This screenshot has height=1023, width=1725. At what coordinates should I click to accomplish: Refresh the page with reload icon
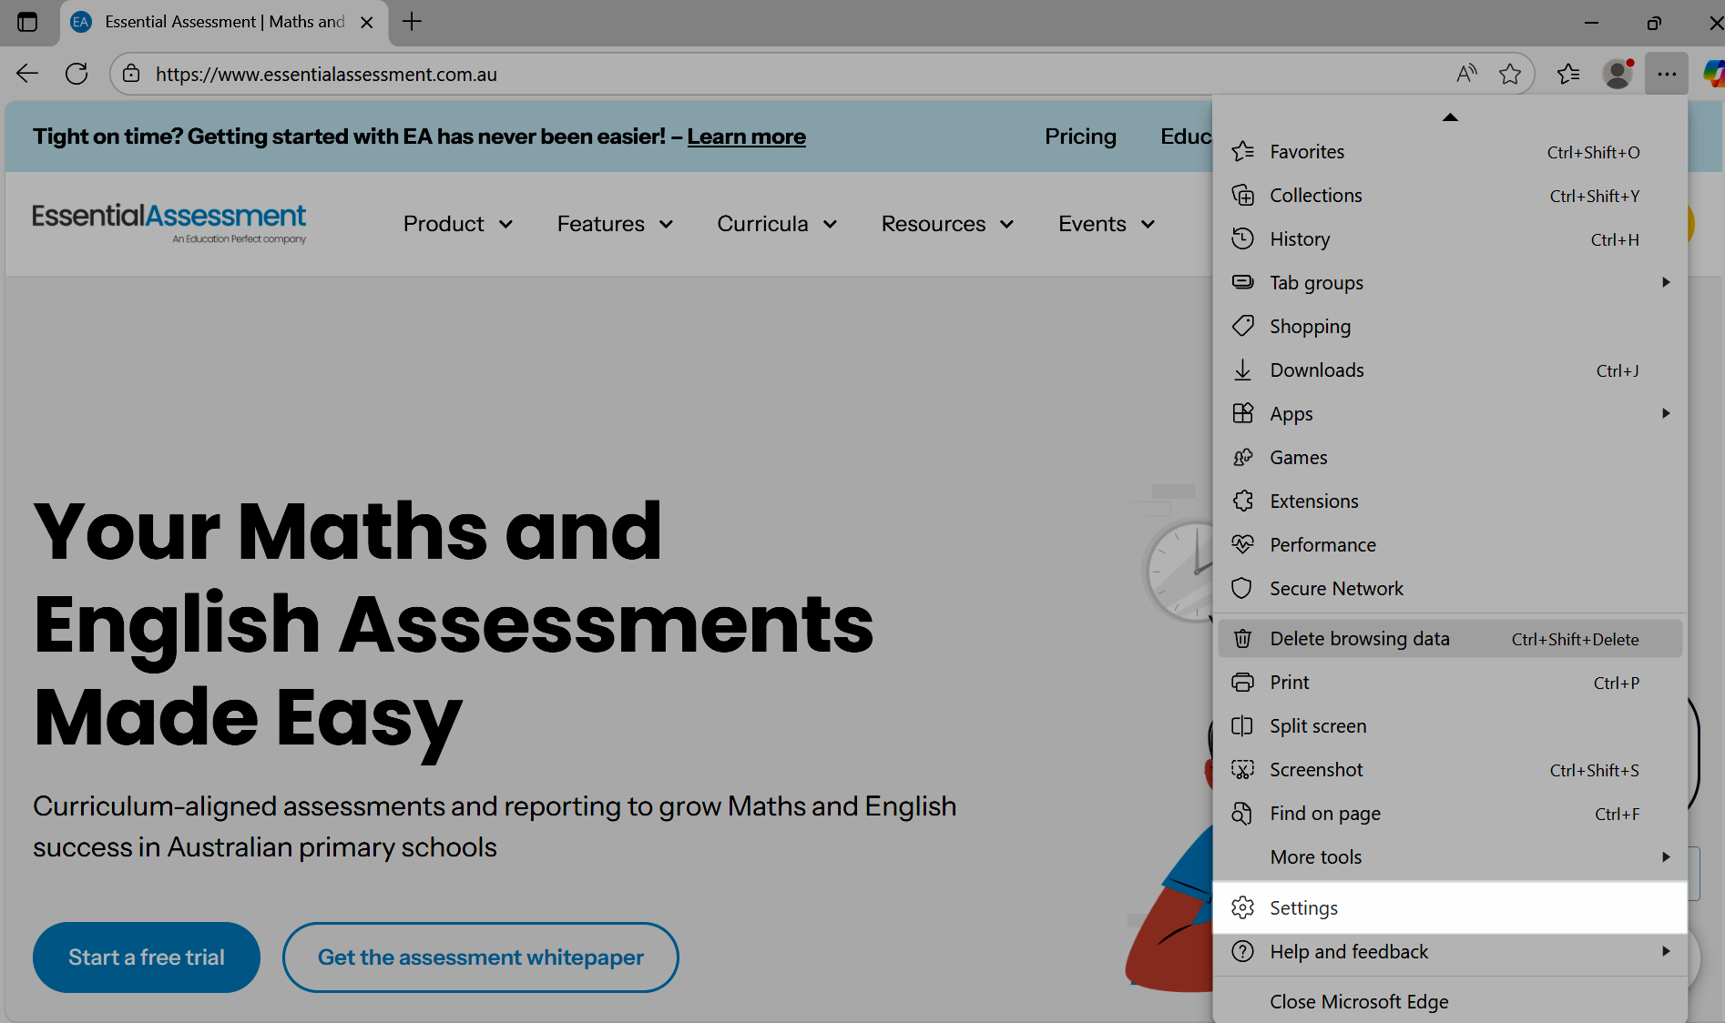coord(77,74)
